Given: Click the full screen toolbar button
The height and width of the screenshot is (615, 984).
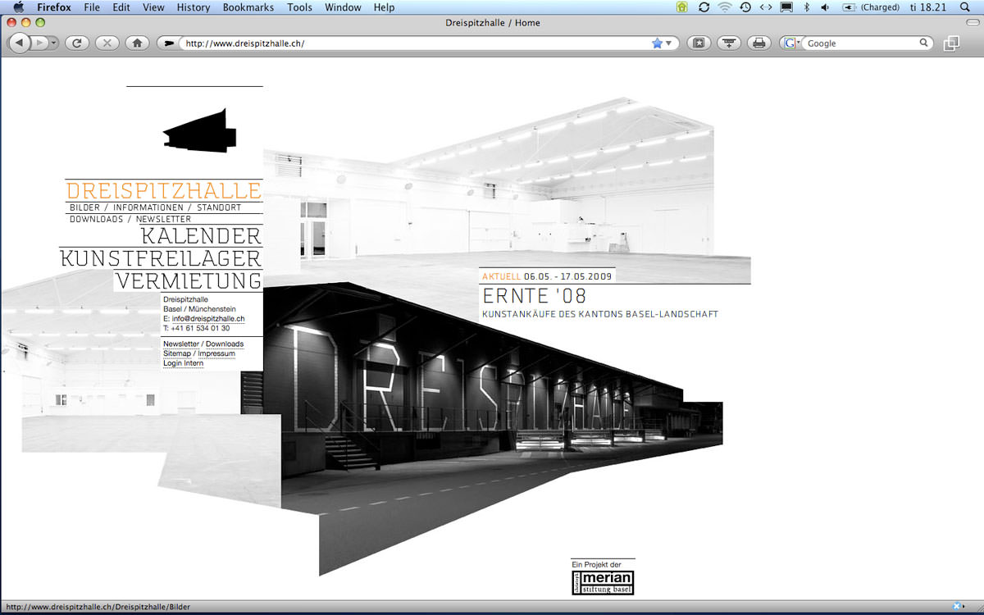Looking at the screenshot, I should pyautogui.click(x=699, y=43).
